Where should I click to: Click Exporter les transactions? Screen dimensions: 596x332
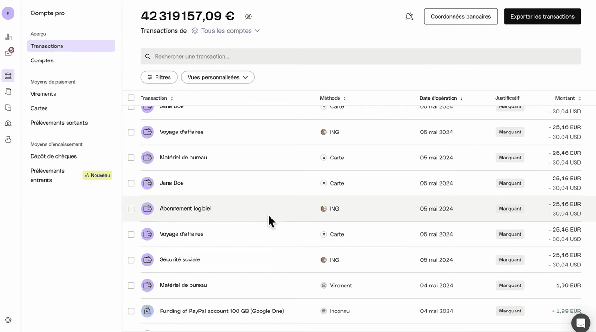tap(542, 16)
